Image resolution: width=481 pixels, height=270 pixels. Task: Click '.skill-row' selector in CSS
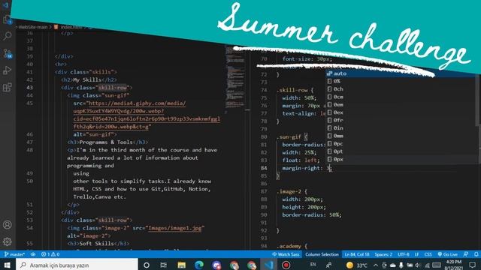(292, 90)
